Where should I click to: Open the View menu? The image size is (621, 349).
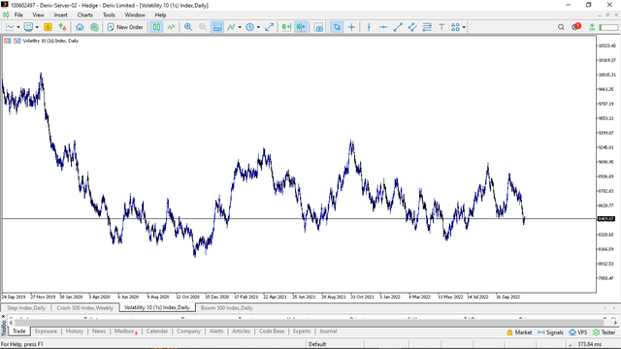[x=38, y=16]
